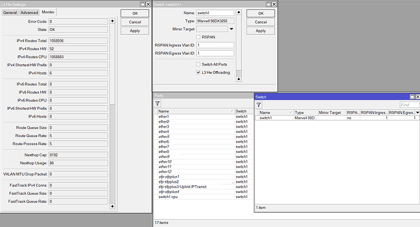Sort Switch list by Type column
The image size is (420, 227).
[x=306, y=113]
